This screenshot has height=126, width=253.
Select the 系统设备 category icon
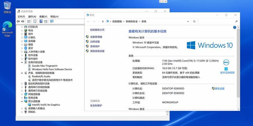pyautogui.click(x=26, y=98)
